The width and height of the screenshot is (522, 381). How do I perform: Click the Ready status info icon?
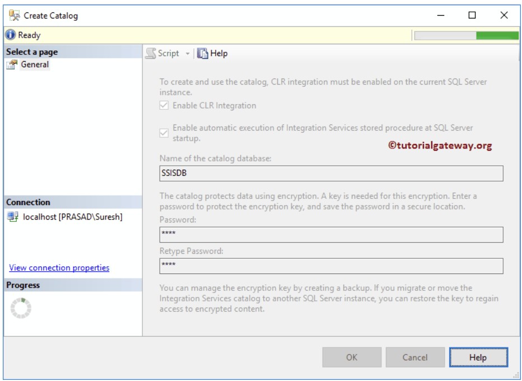(x=10, y=35)
